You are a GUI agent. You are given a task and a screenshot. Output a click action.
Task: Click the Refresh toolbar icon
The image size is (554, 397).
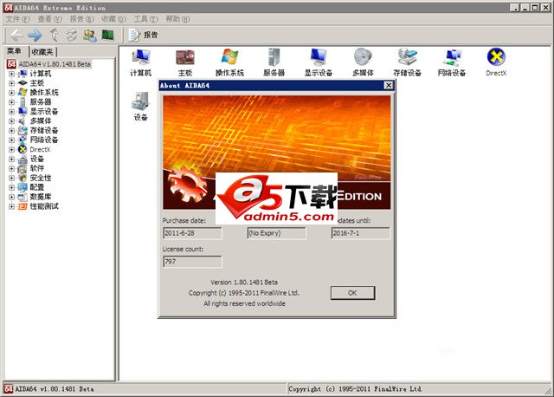tap(72, 35)
